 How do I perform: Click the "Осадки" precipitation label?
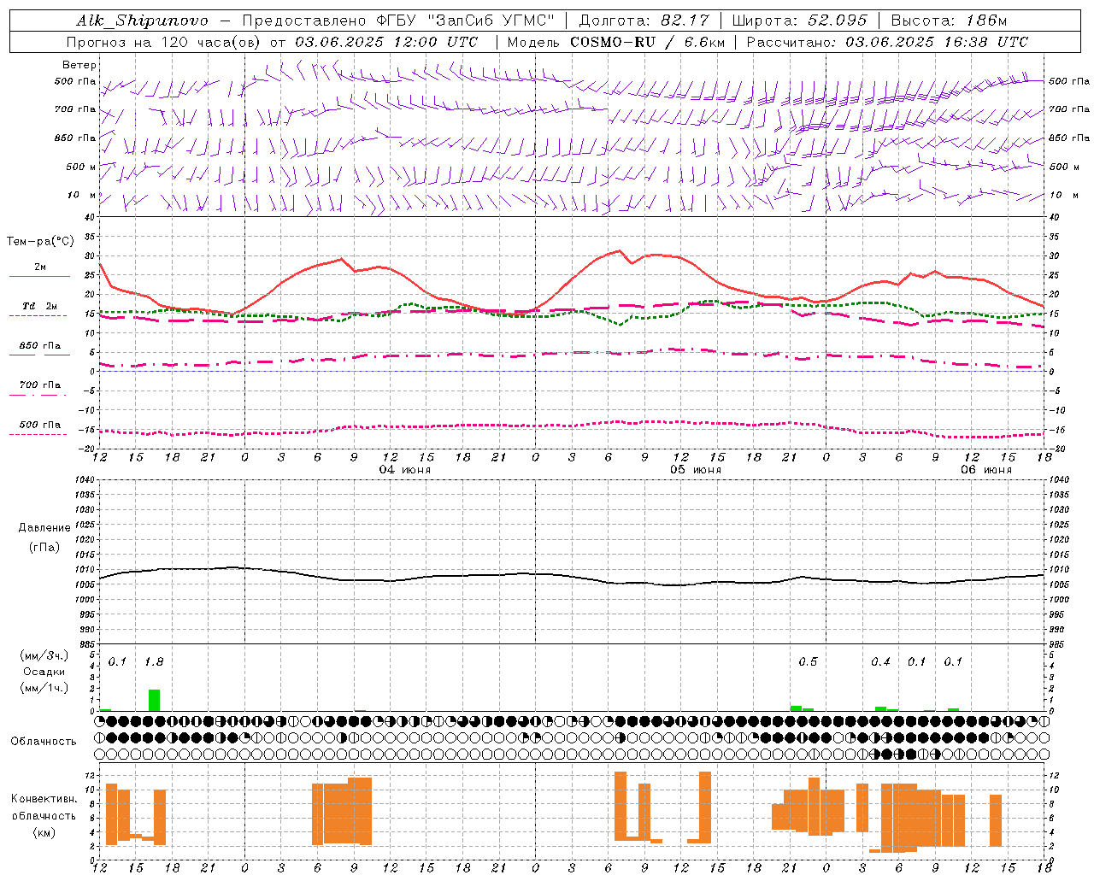tap(44, 672)
